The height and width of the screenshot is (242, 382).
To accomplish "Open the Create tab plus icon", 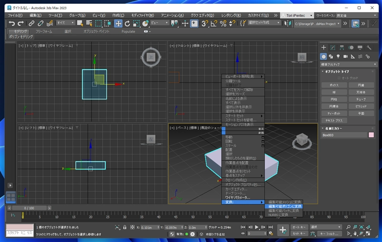I will click(324, 47).
